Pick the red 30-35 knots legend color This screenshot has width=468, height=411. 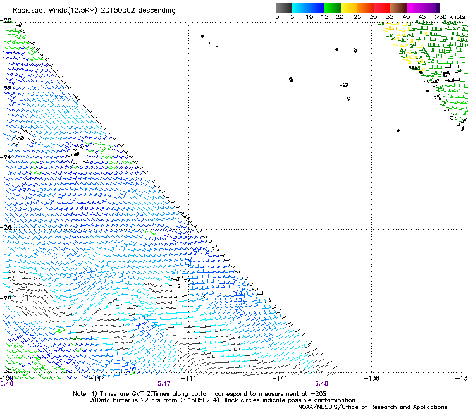point(382,8)
